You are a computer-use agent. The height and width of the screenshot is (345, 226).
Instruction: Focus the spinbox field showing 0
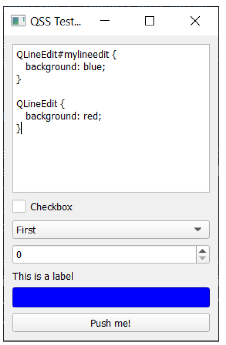click(104, 255)
